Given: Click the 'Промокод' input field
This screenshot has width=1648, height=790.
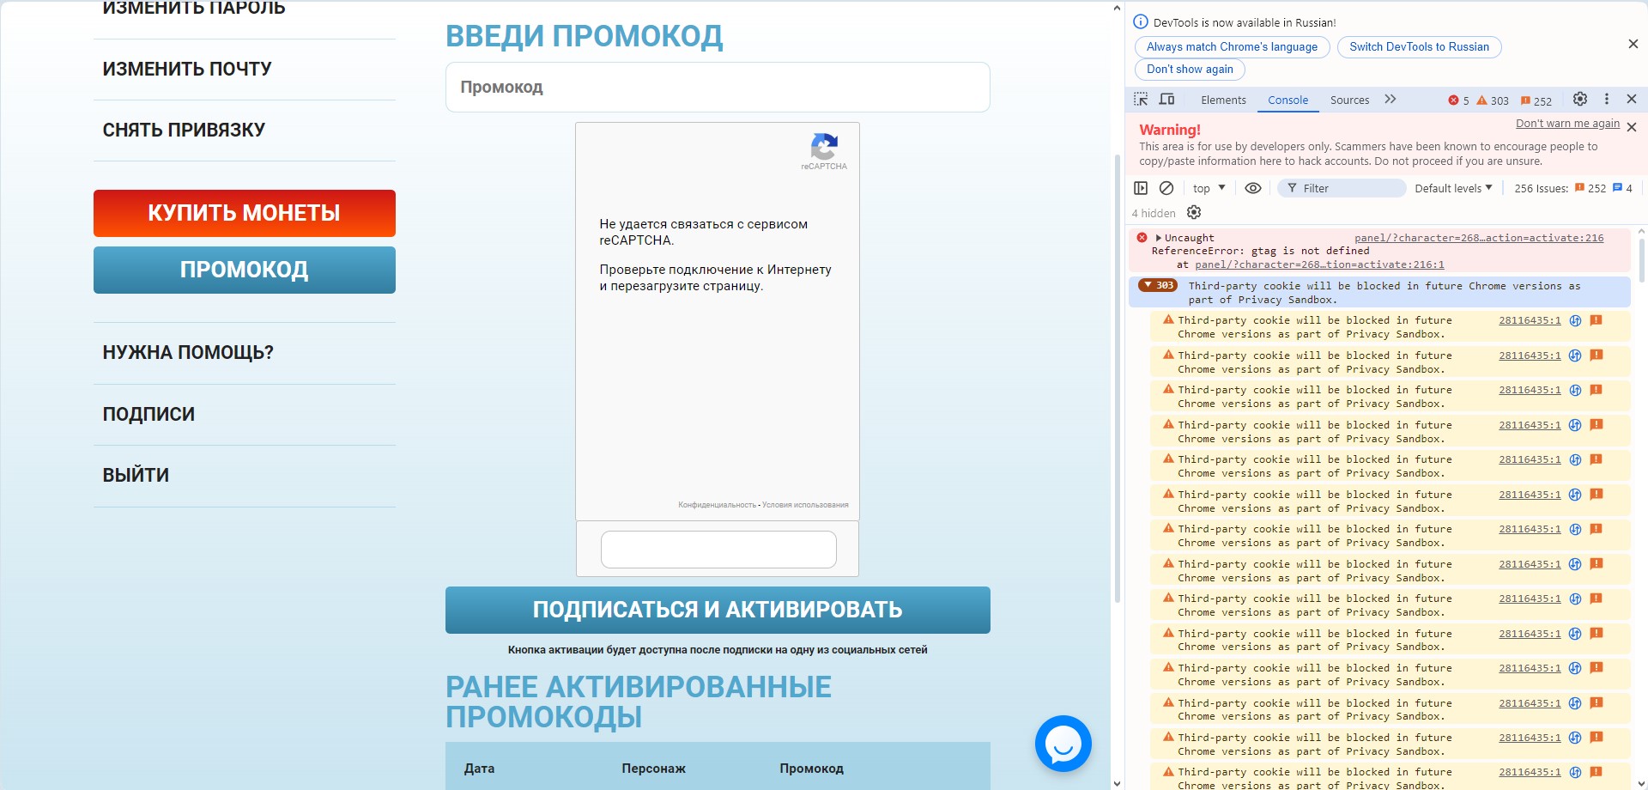Looking at the screenshot, I should [x=717, y=87].
